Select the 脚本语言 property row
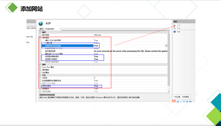The width and height of the screenshot is (221, 126). click(x=104, y=35)
